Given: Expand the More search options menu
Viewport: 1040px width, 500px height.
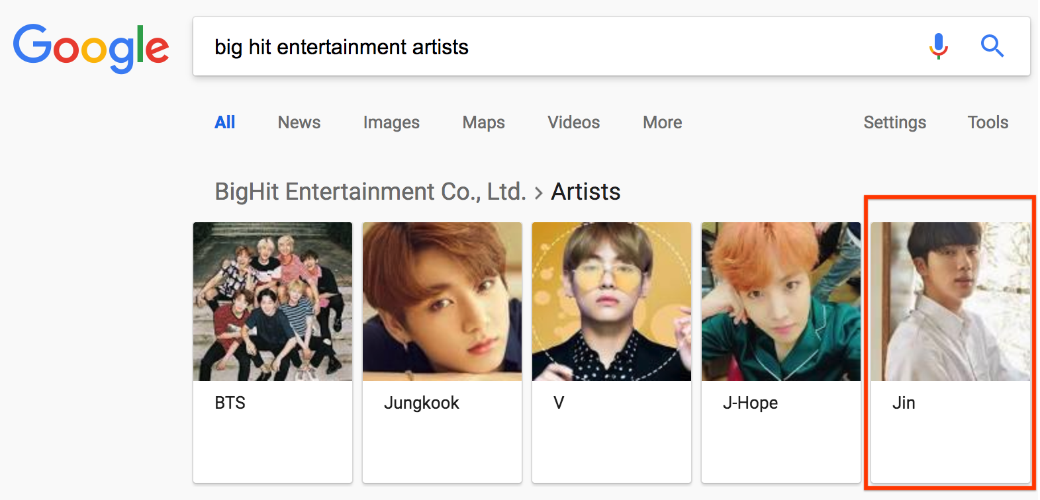Looking at the screenshot, I should 663,122.
